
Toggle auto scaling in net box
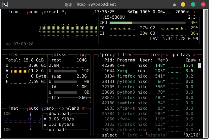[34, 108]
